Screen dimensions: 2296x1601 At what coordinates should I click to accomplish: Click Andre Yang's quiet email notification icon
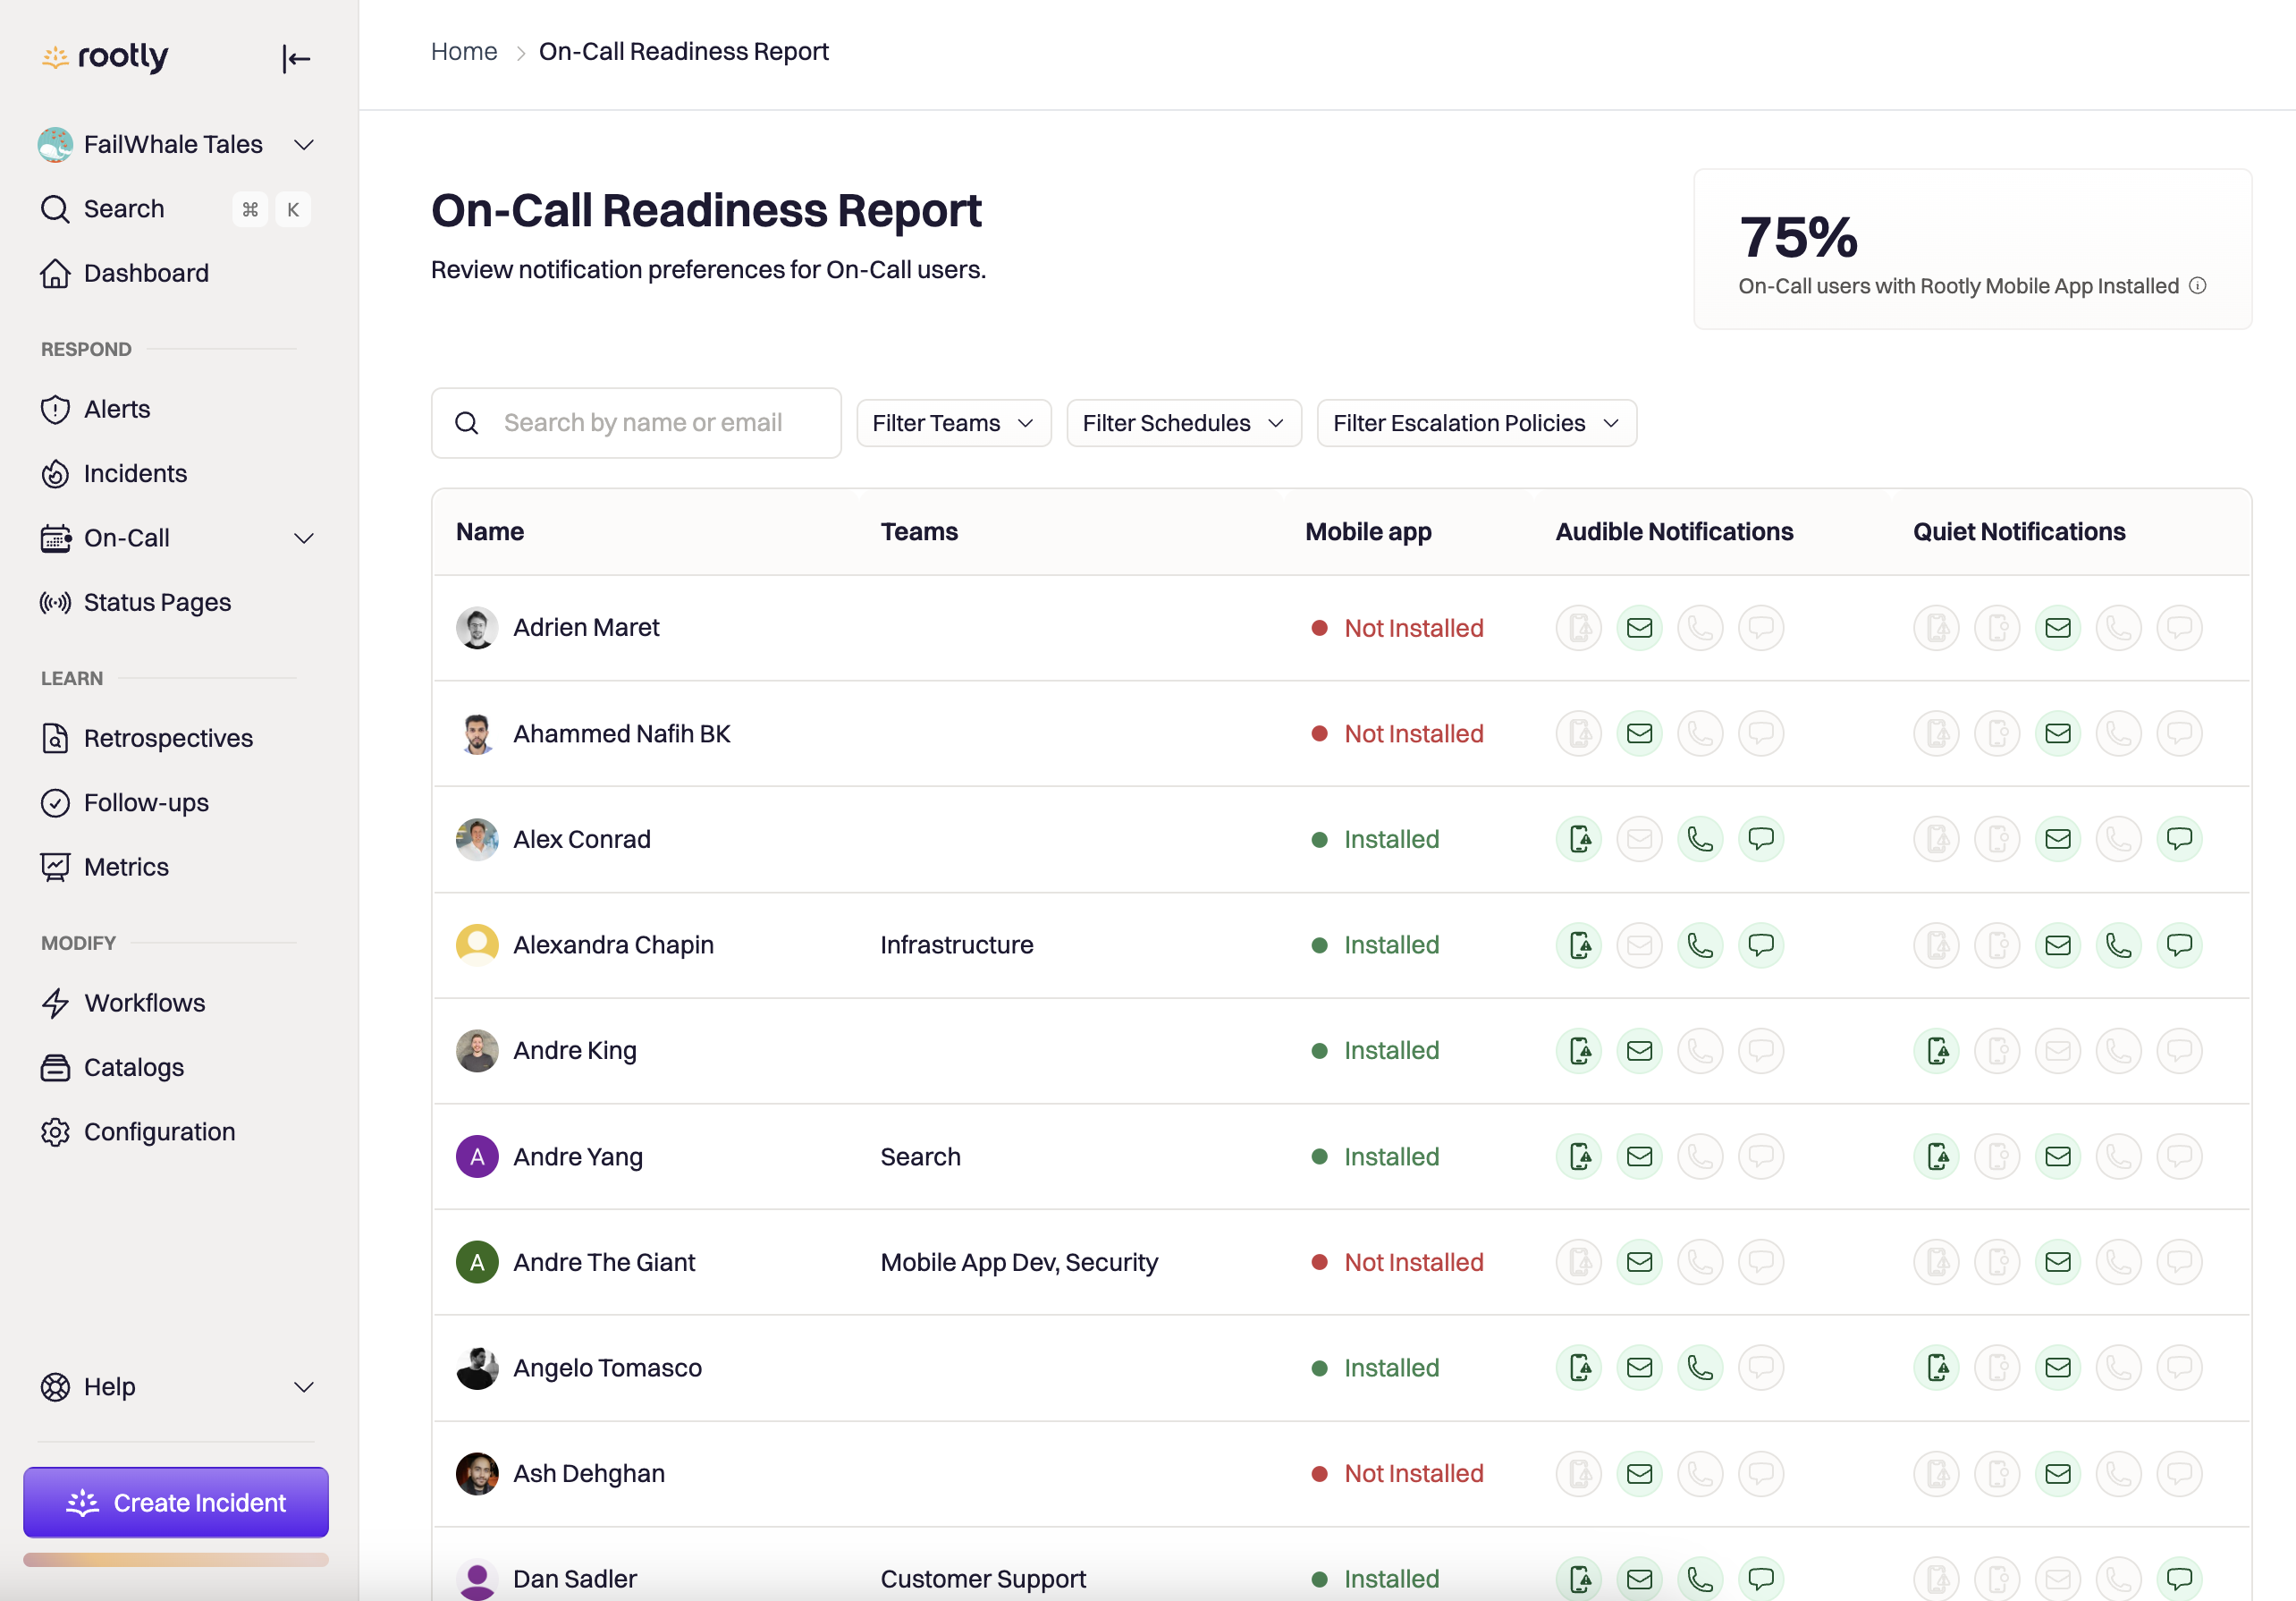click(x=2058, y=1156)
